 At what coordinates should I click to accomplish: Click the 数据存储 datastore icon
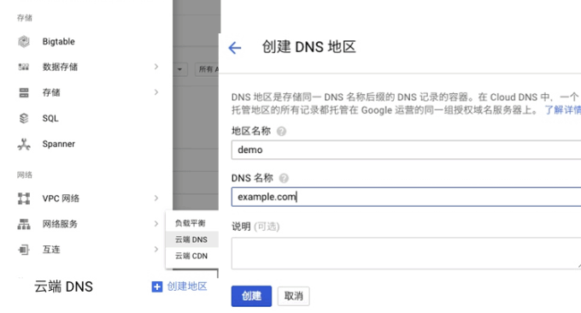click(24, 67)
